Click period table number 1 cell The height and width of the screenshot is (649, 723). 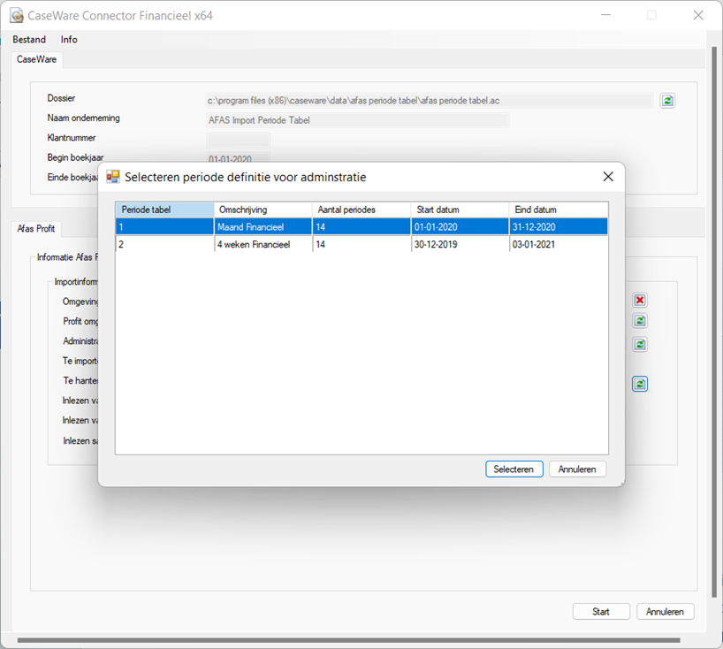coord(164,226)
